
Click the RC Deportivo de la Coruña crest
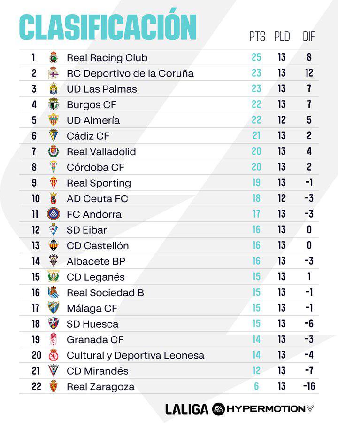(x=54, y=73)
